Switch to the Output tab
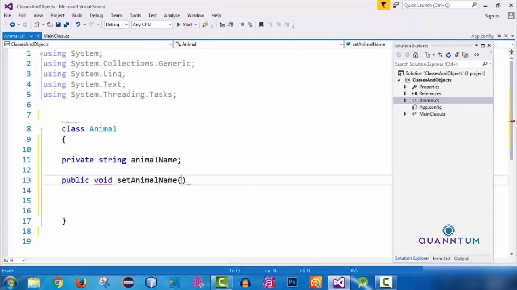Viewport: 517px width, 290px height. coord(461,259)
